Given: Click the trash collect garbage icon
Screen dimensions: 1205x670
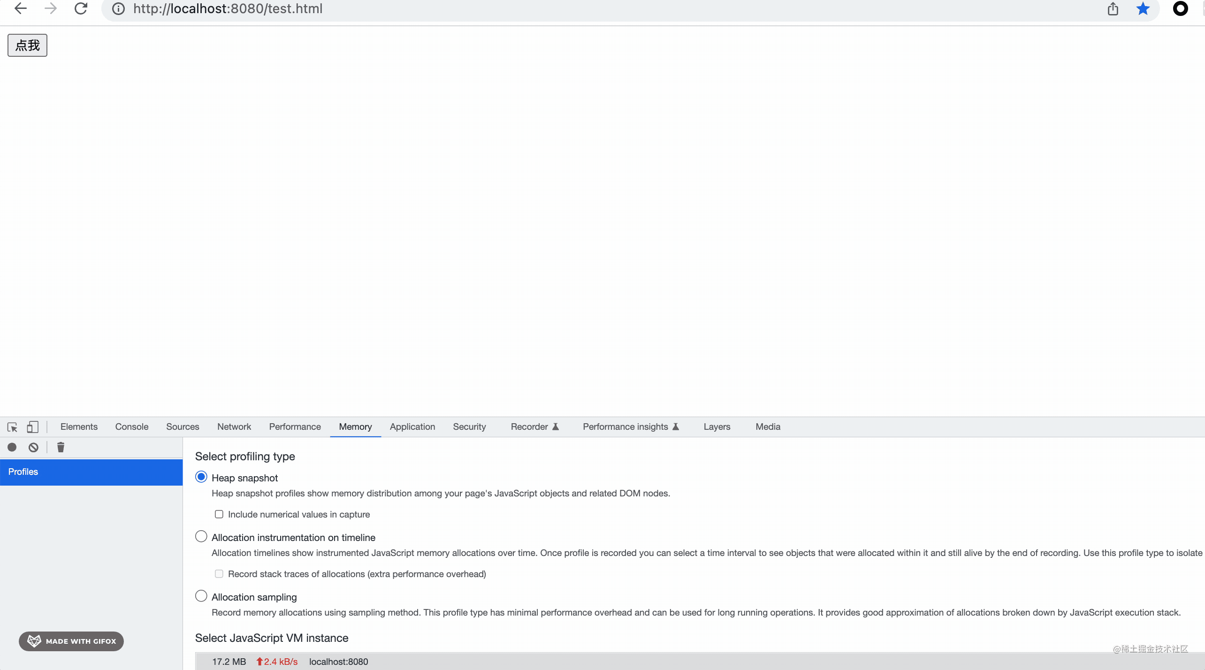Looking at the screenshot, I should click(61, 447).
